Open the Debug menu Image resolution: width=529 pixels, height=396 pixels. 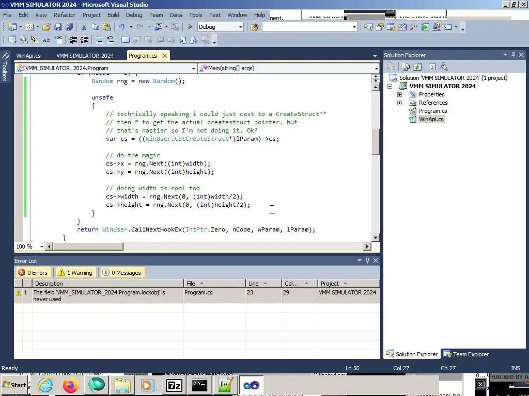pos(134,15)
